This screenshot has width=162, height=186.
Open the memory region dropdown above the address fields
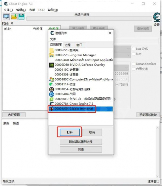pos(126,68)
